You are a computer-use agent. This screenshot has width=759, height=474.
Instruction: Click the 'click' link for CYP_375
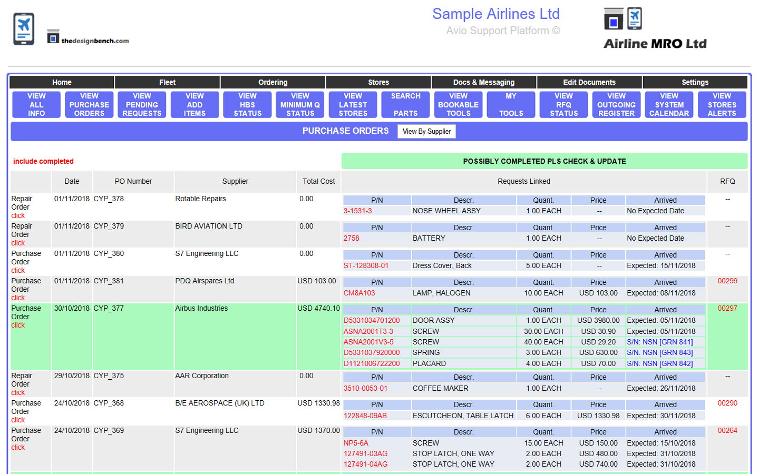point(18,392)
